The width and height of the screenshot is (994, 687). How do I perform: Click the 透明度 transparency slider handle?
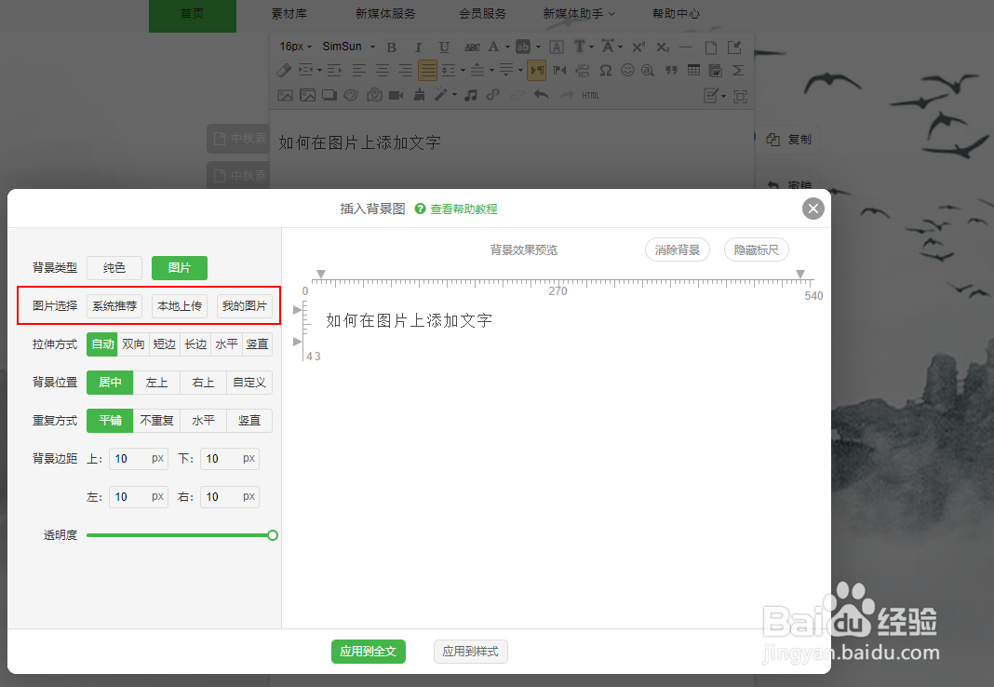(x=272, y=535)
